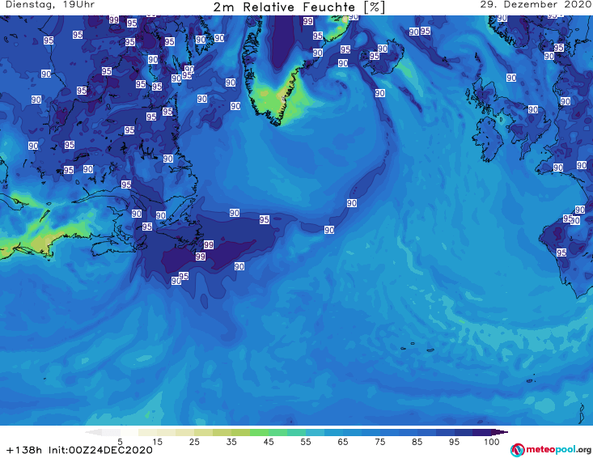Screen dimensions: 593x458
Task: Click the '100' tick on the color scale
Action: point(491,442)
